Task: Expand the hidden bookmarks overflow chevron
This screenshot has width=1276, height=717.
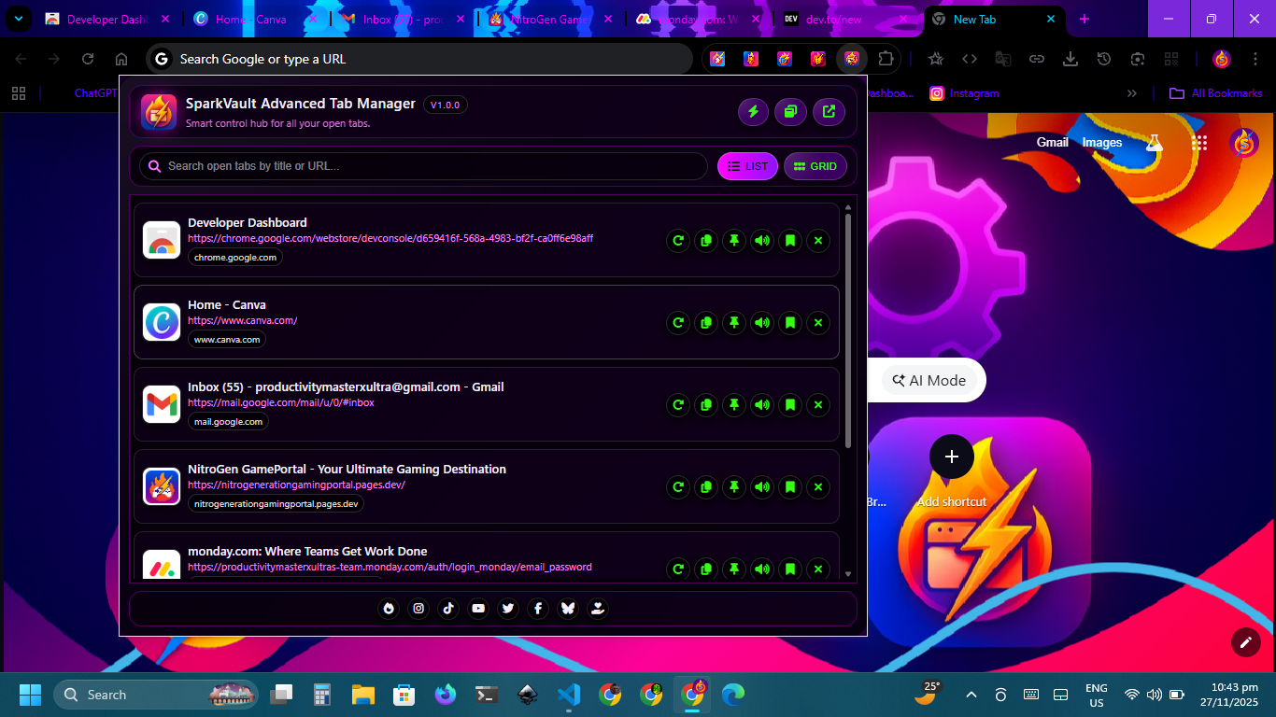Action: tap(1132, 93)
